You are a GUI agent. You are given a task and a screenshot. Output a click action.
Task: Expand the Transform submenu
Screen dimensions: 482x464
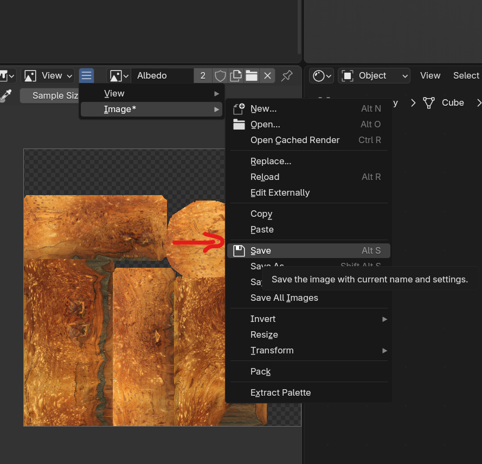click(x=309, y=350)
